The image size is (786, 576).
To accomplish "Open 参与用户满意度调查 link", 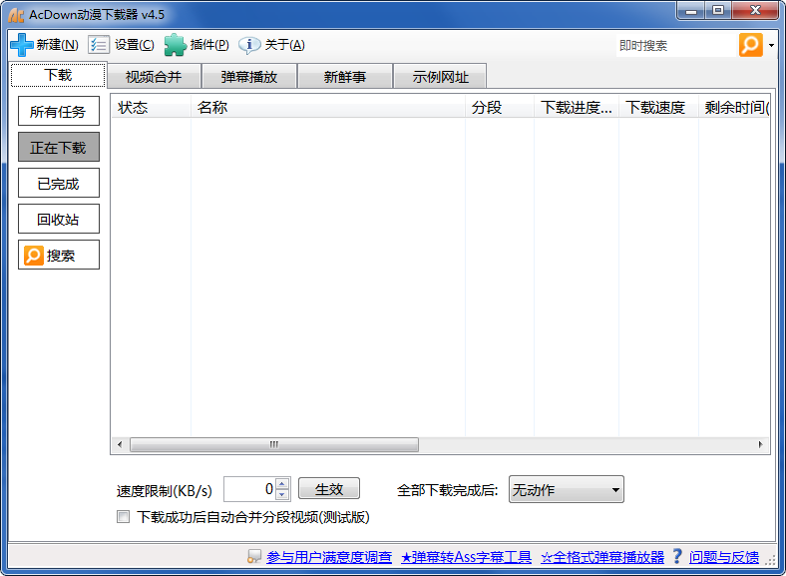I will (x=329, y=557).
